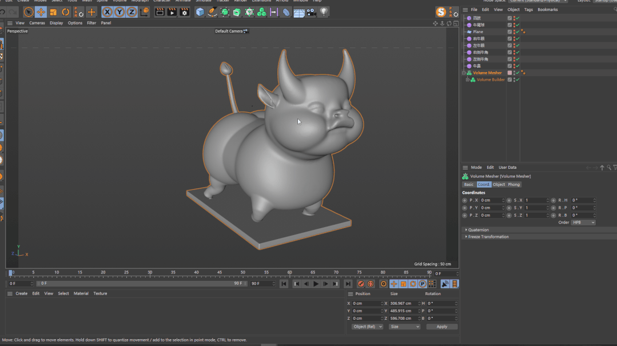Add a Light object
This screenshot has height=346, width=617.
coord(324,12)
